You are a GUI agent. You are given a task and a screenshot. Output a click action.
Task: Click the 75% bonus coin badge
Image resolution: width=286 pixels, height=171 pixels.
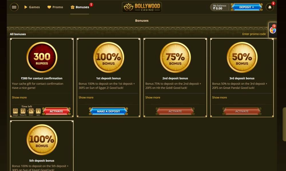pyautogui.click(x=175, y=57)
